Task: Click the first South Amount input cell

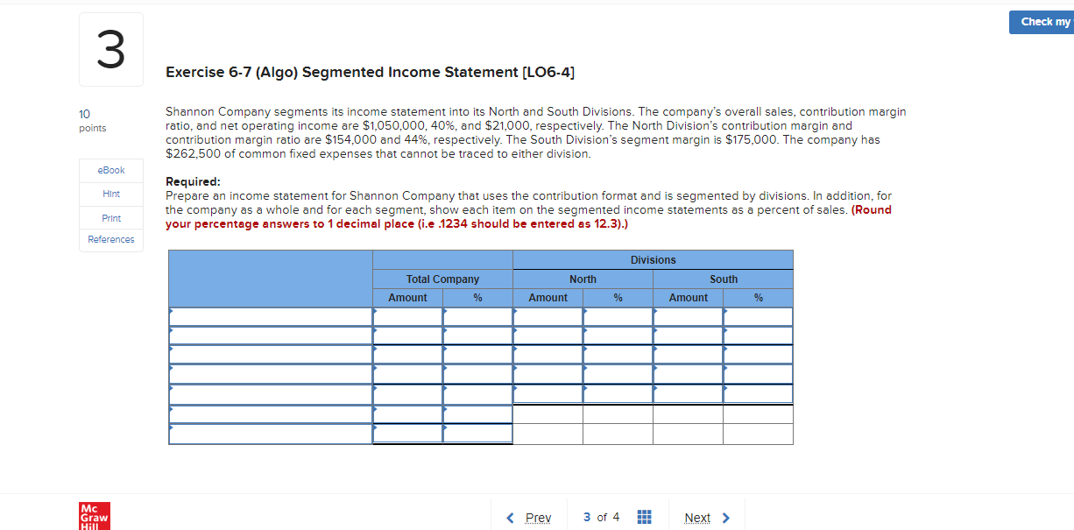Action: (x=688, y=316)
